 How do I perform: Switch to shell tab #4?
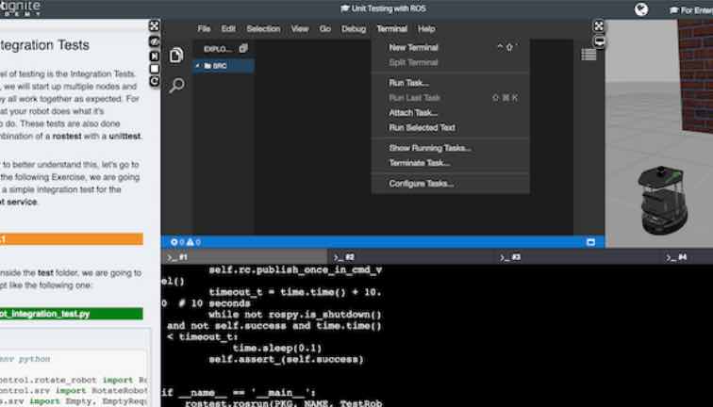(x=687, y=257)
